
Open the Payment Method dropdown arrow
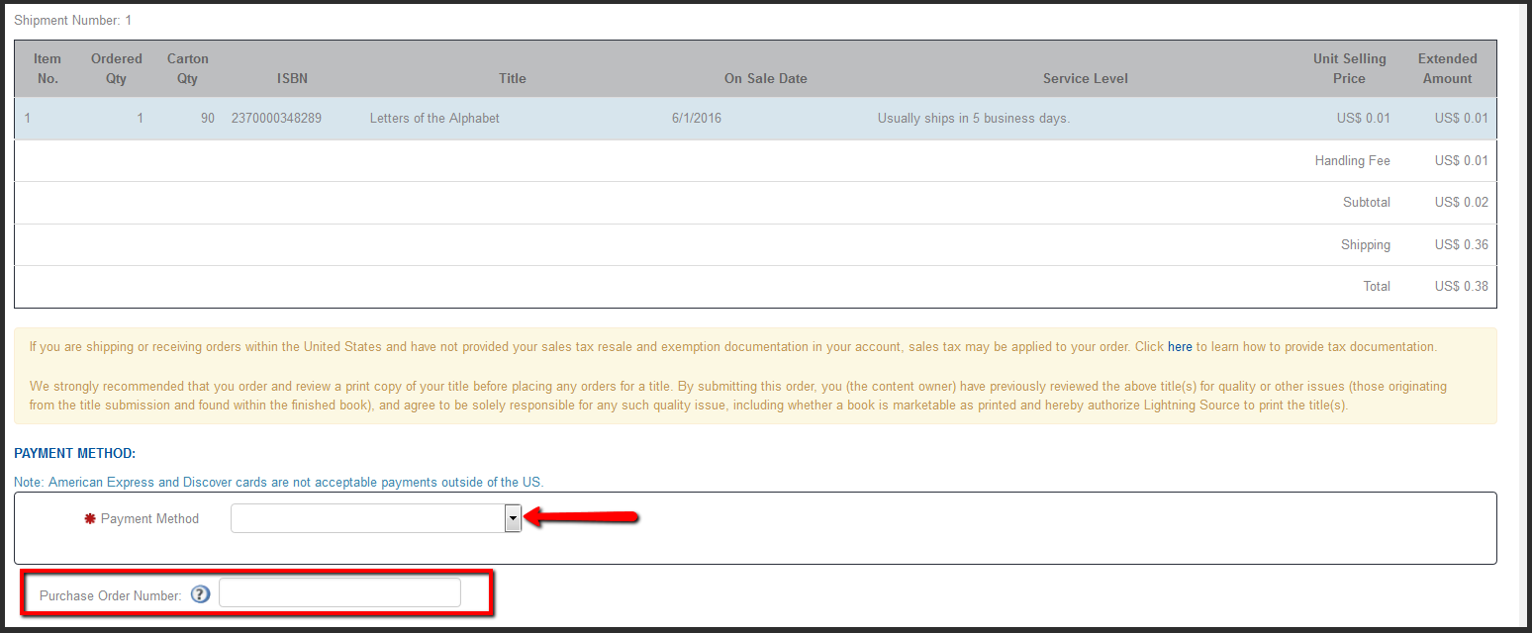pos(513,518)
